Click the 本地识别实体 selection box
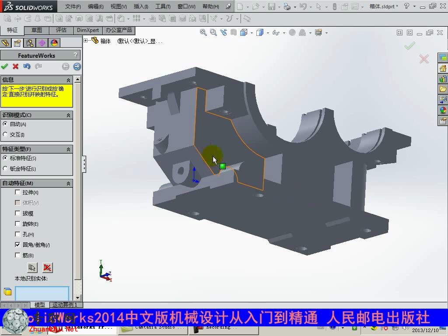The width and height of the screenshot is (448, 336). (x=42, y=293)
